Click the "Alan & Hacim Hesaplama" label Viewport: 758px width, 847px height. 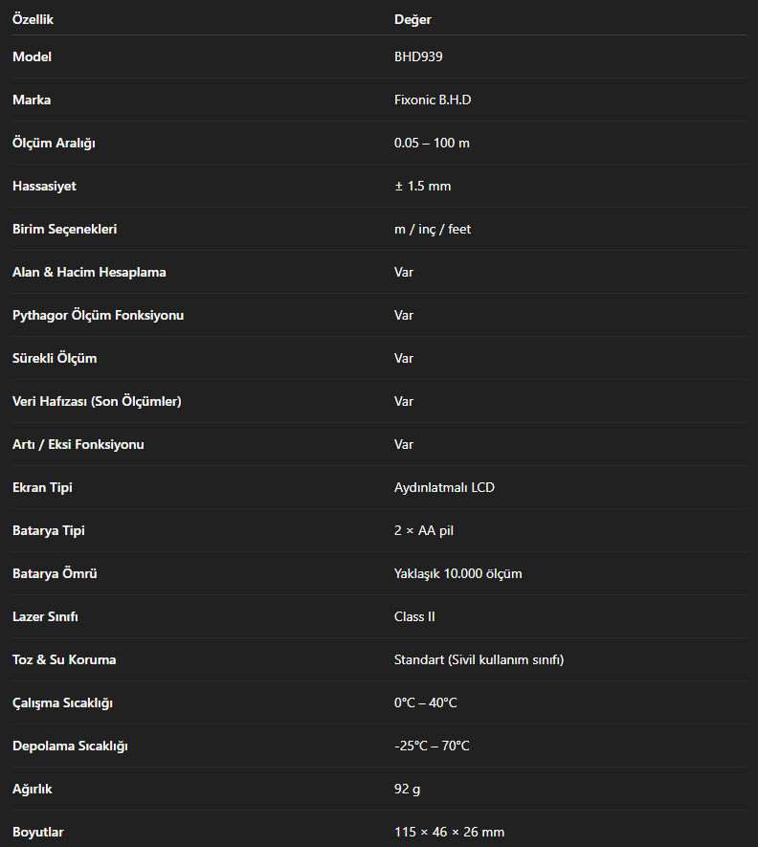[89, 272]
